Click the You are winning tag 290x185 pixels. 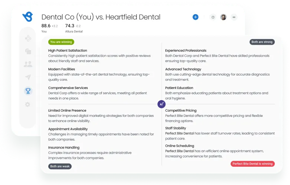click(x=61, y=42)
